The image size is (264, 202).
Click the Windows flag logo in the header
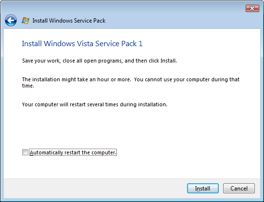pyautogui.click(x=25, y=21)
